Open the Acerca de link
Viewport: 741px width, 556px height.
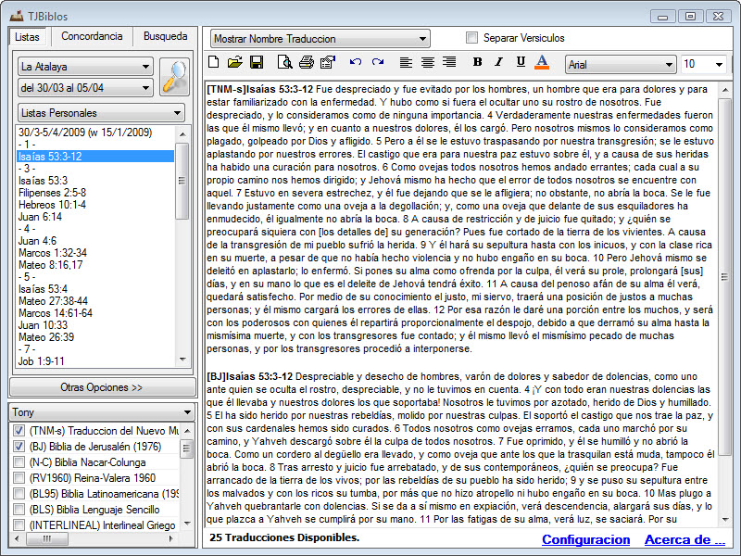pyautogui.click(x=684, y=539)
